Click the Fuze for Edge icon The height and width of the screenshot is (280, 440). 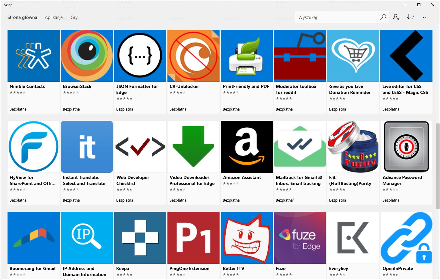(300, 238)
